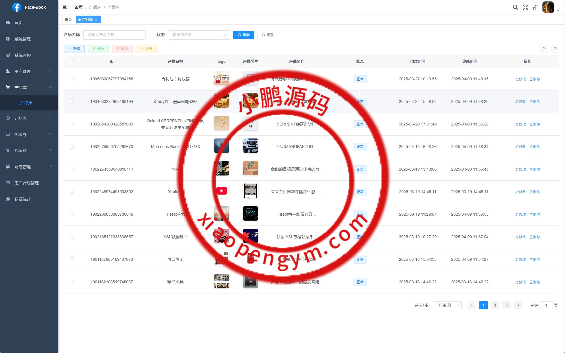Toggle fullscreen mode icon
Screen dimensions: 565x353
coord(525,7)
